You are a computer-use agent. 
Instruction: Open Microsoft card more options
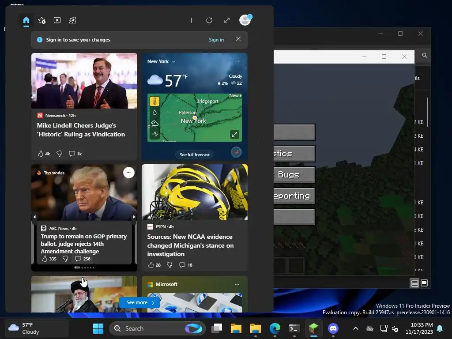pos(237,284)
